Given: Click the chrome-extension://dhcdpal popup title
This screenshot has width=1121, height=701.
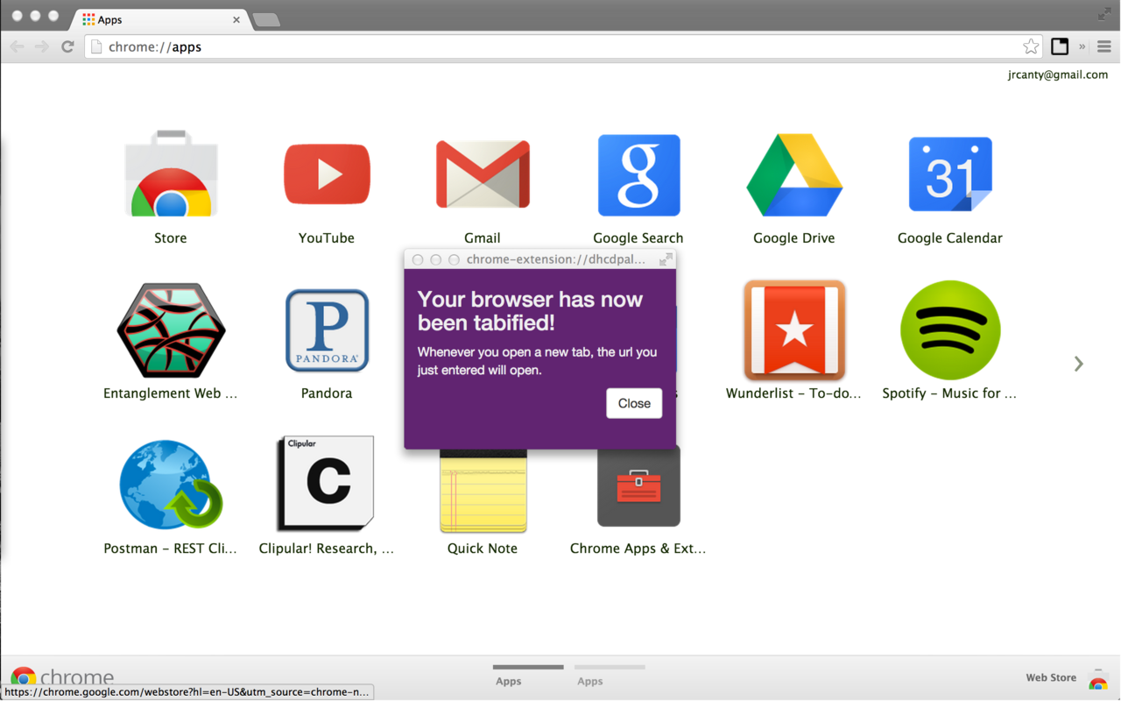Looking at the screenshot, I should [555, 259].
